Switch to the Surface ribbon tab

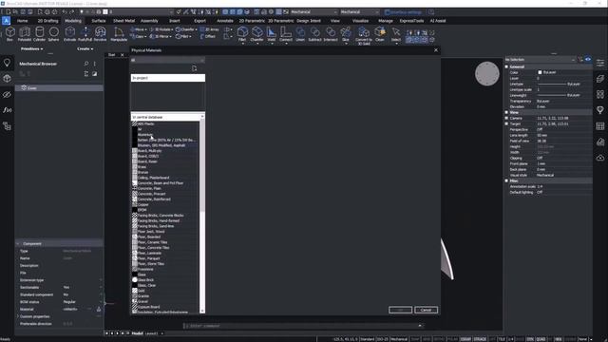tap(99, 21)
